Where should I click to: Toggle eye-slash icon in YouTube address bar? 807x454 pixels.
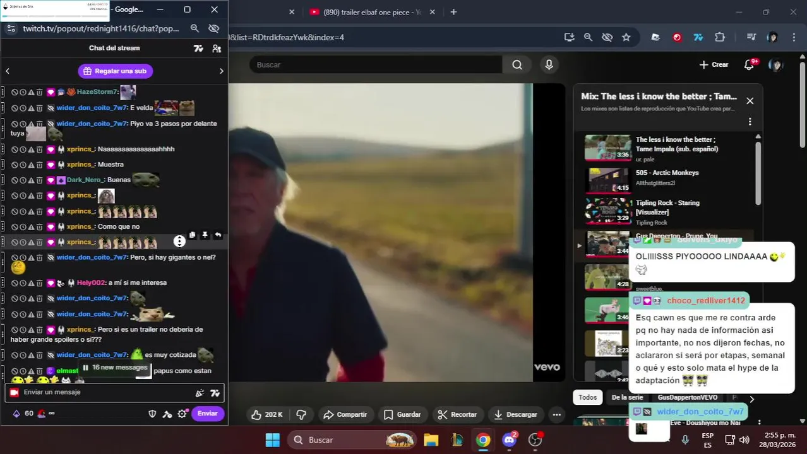click(607, 37)
